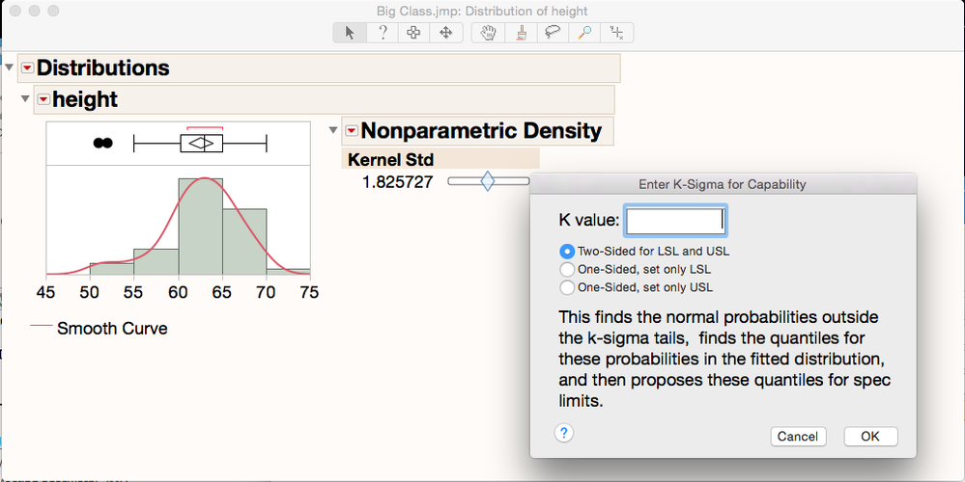This screenshot has height=482, width=965.
Task: Open Nonparametric Density red triangle menu
Action: 352,130
